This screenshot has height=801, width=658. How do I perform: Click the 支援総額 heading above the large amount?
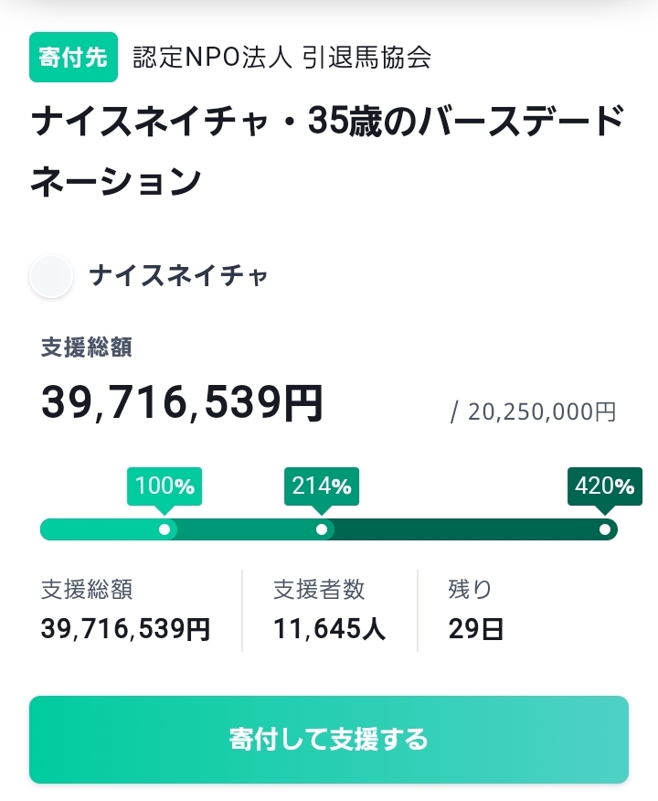[x=86, y=347]
